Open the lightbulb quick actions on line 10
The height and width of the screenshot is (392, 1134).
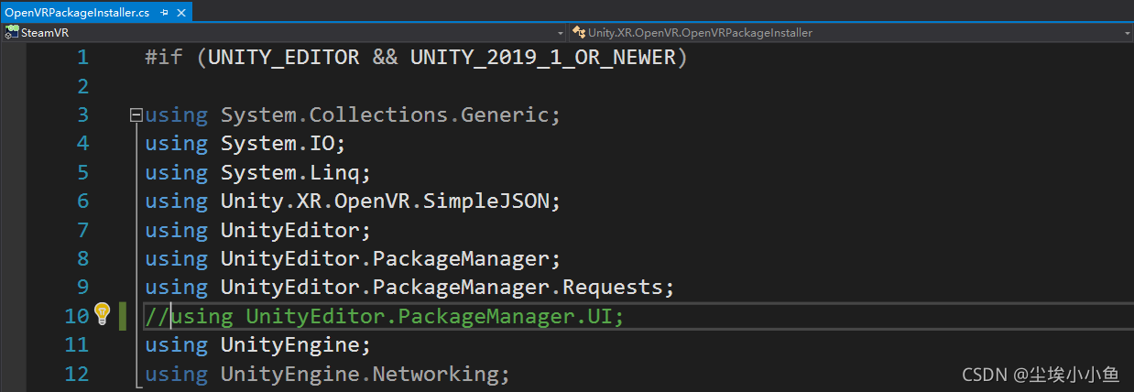coord(102,315)
